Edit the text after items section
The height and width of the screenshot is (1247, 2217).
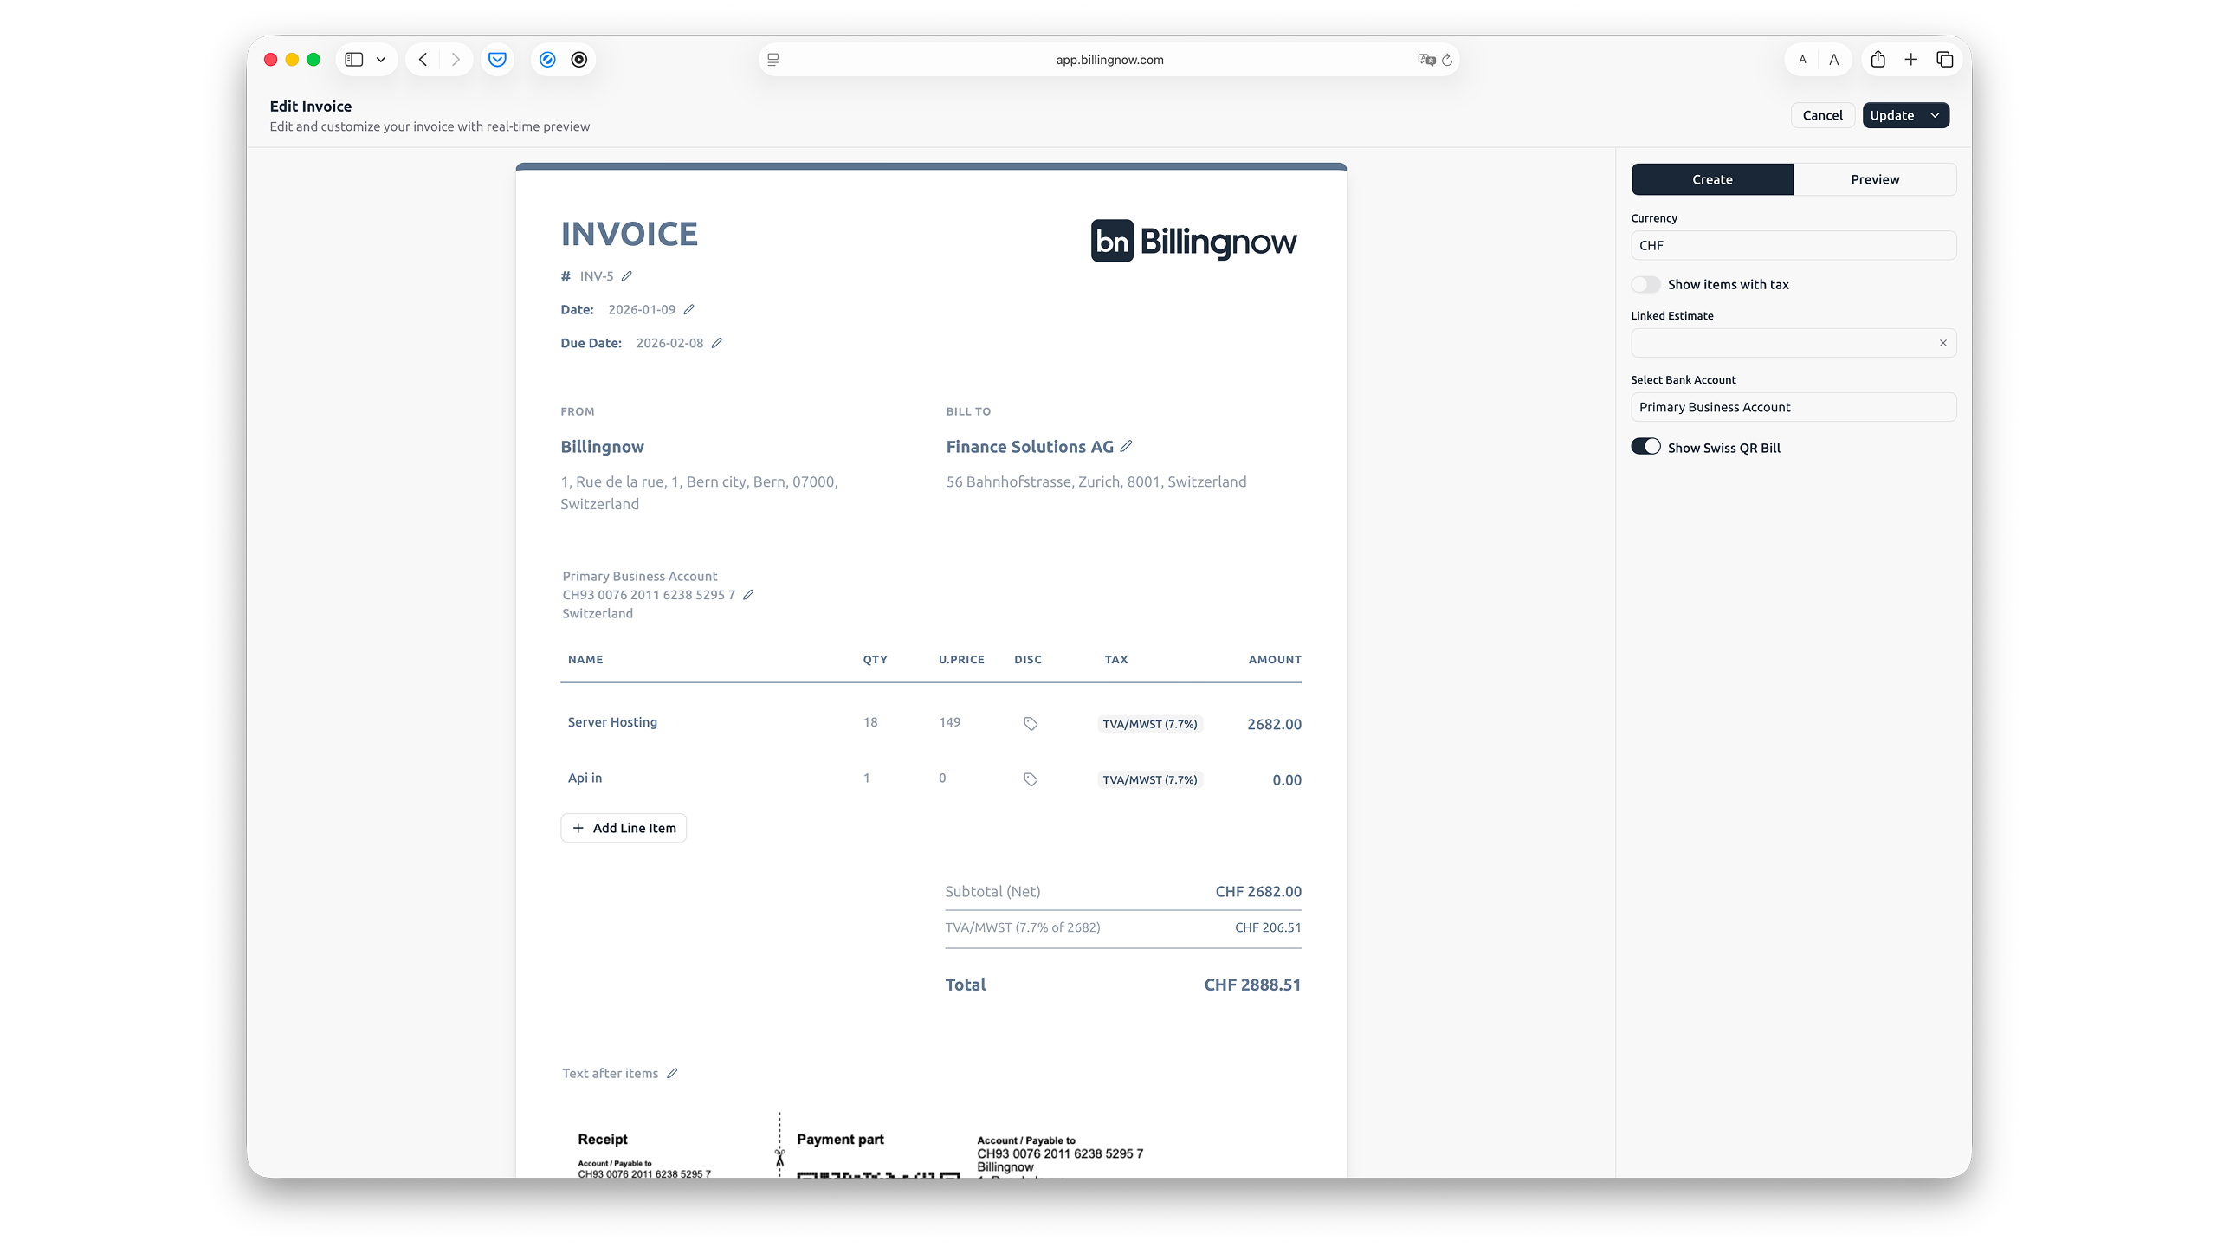click(x=674, y=1072)
